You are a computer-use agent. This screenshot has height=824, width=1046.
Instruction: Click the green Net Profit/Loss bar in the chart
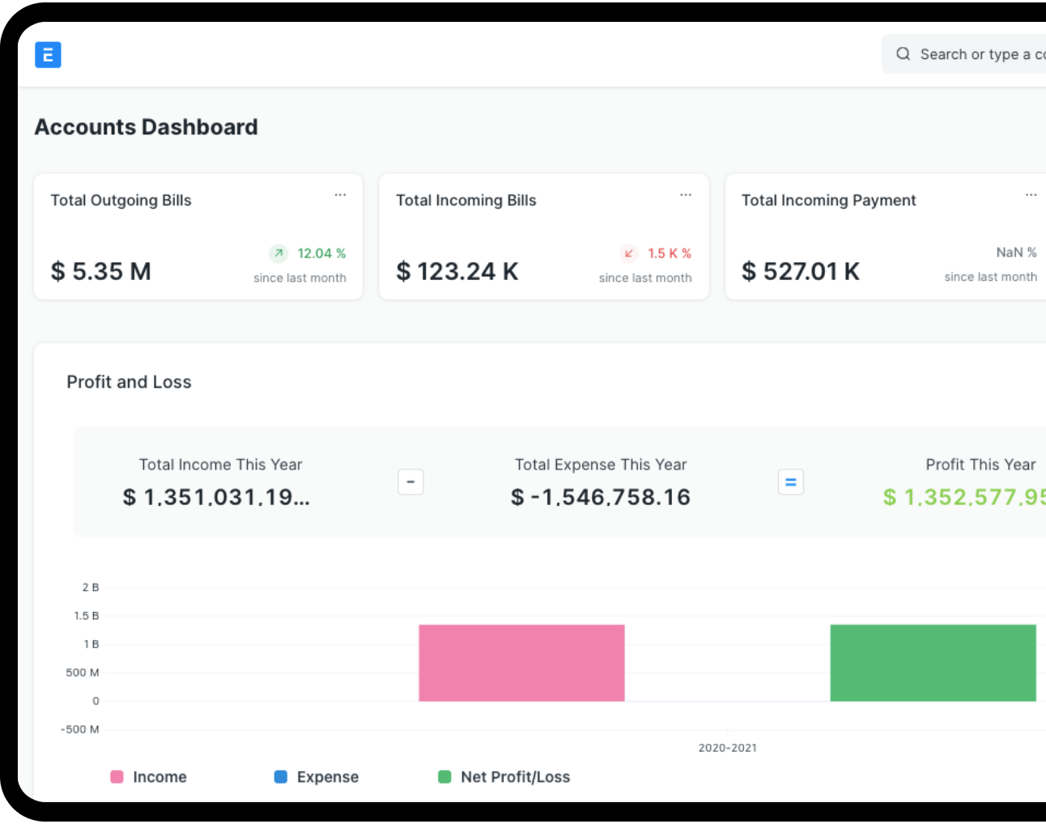pos(933,663)
